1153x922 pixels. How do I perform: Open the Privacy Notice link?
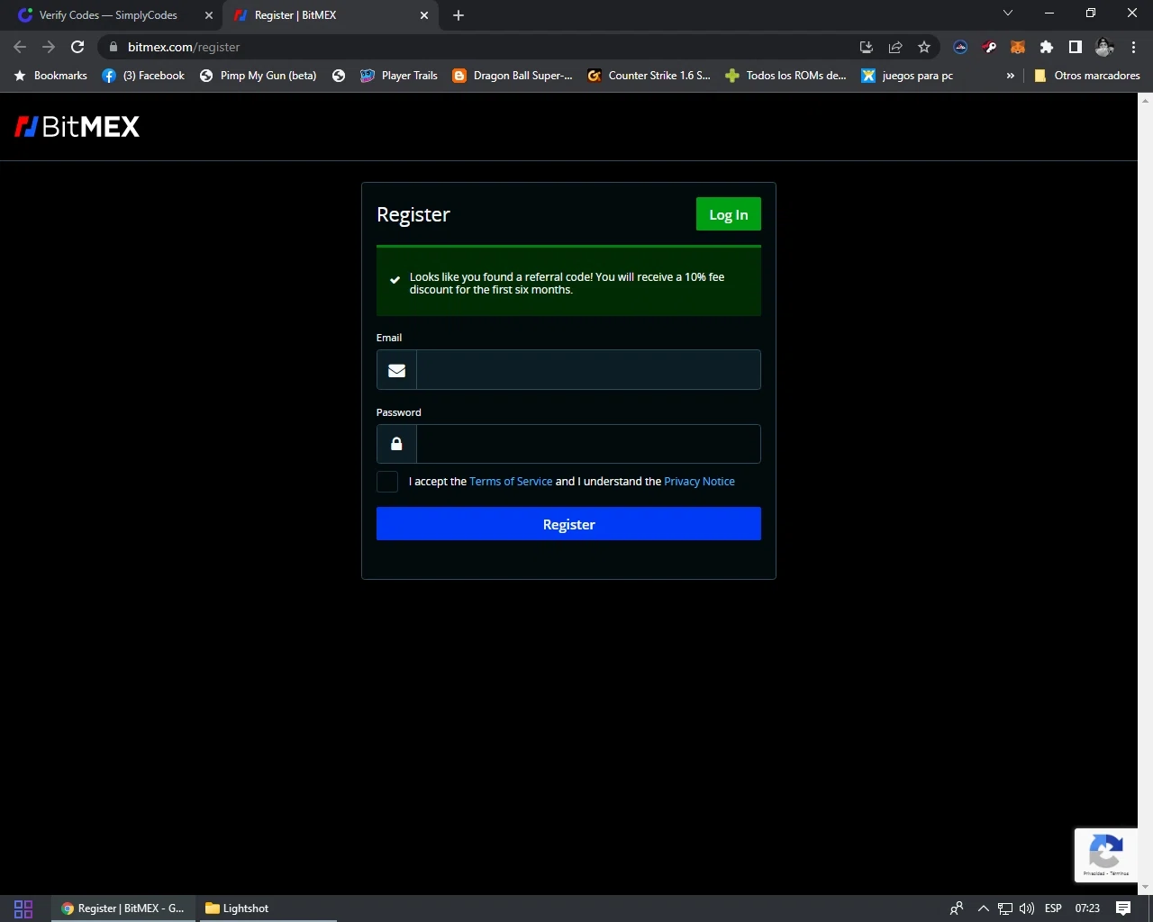(699, 482)
